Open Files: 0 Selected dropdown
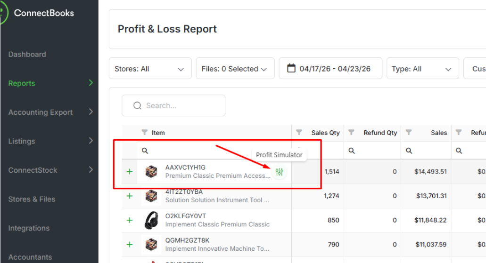Viewport: 486px width, 263px height. [x=235, y=68]
